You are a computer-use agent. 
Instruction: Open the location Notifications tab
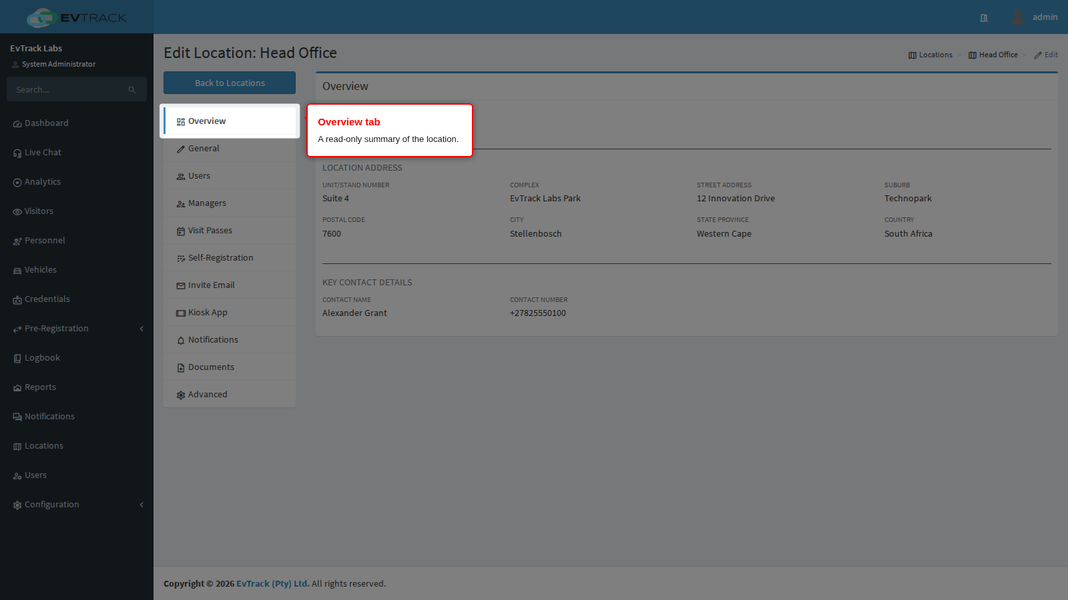230,340
